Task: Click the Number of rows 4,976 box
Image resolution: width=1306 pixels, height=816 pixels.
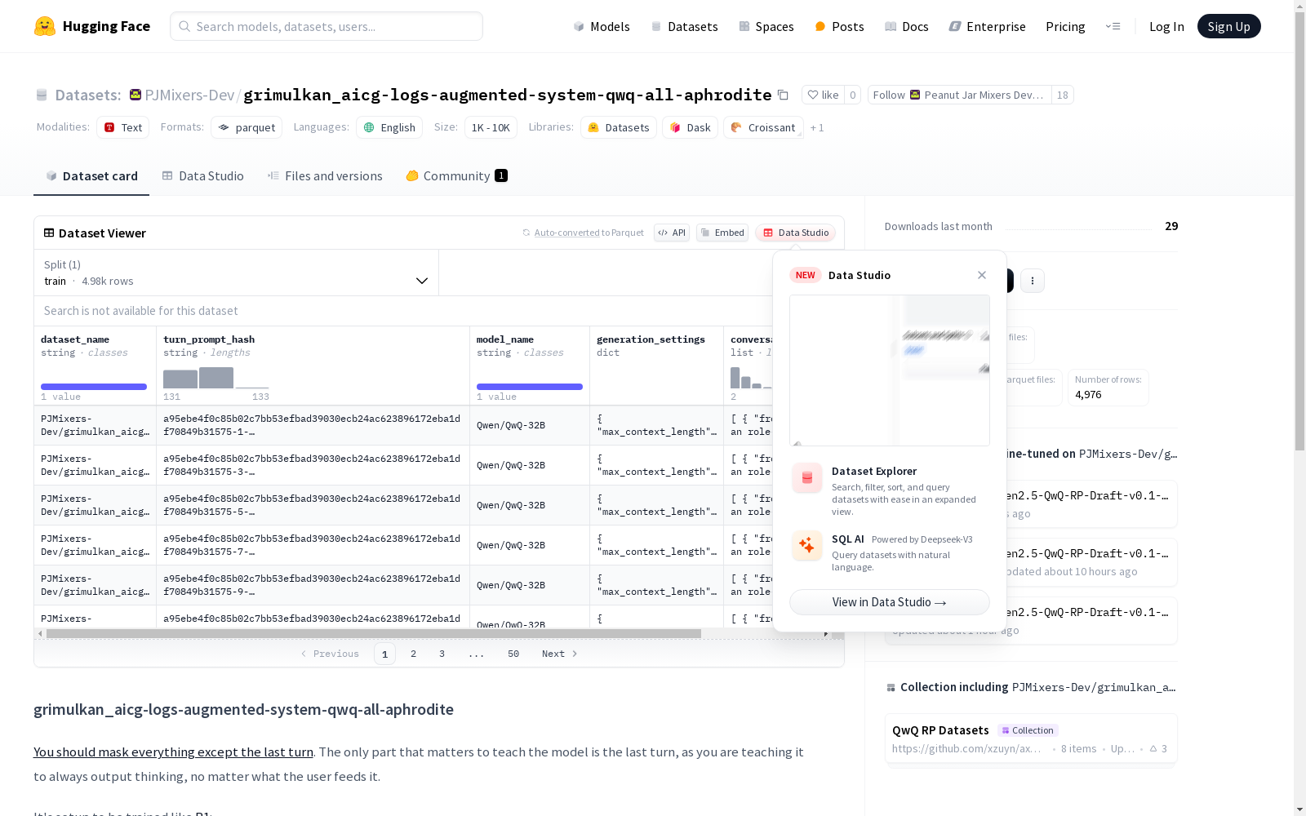Action: pyautogui.click(x=1108, y=388)
